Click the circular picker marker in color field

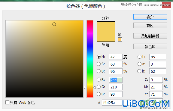click(54, 24)
